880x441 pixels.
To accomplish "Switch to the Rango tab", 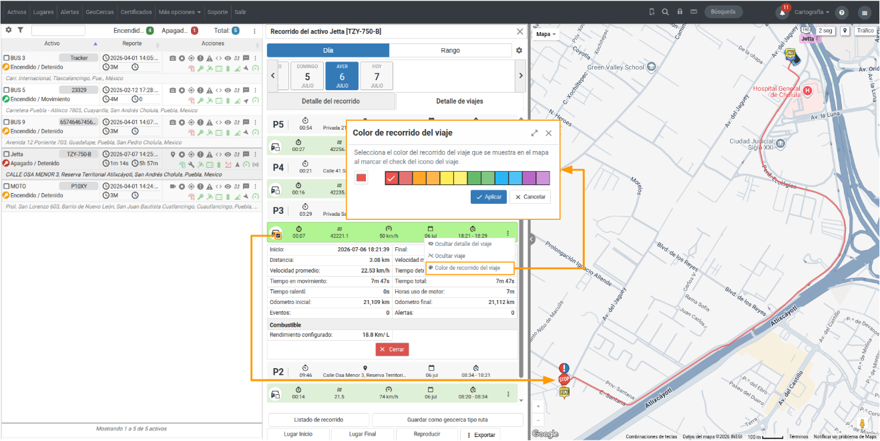I will [x=450, y=50].
